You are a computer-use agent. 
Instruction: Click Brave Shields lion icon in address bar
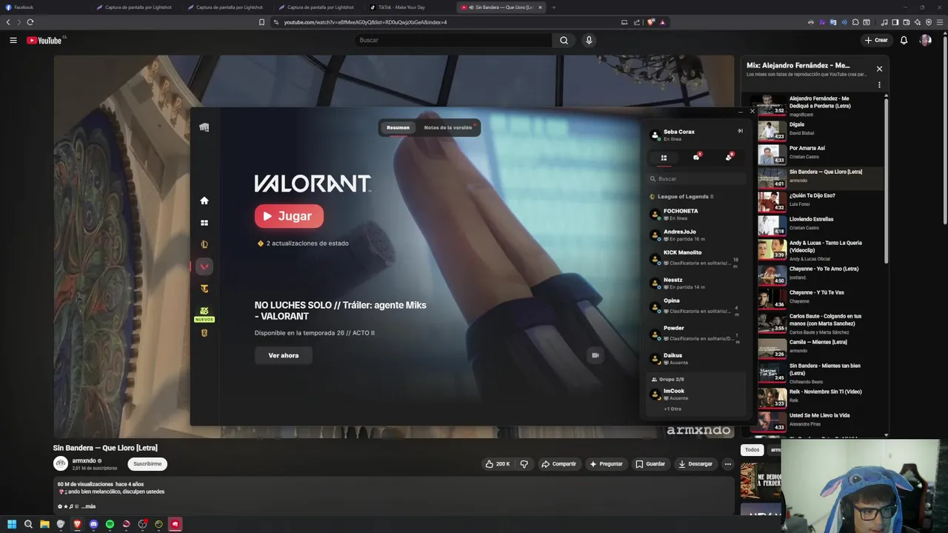pyautogui.click(x=651, y=22)
